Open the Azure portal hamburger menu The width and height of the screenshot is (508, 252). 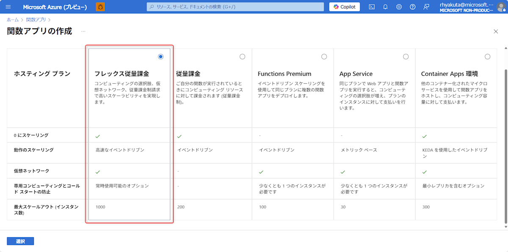click(x=8, y=7)
